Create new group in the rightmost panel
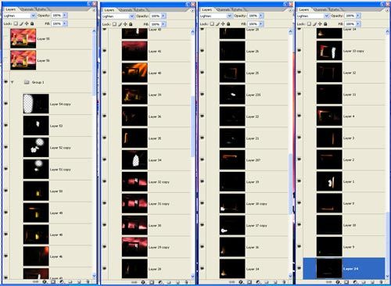Image resolution: width=391 pixels, height=286 pixels. (x=364, y=282)
